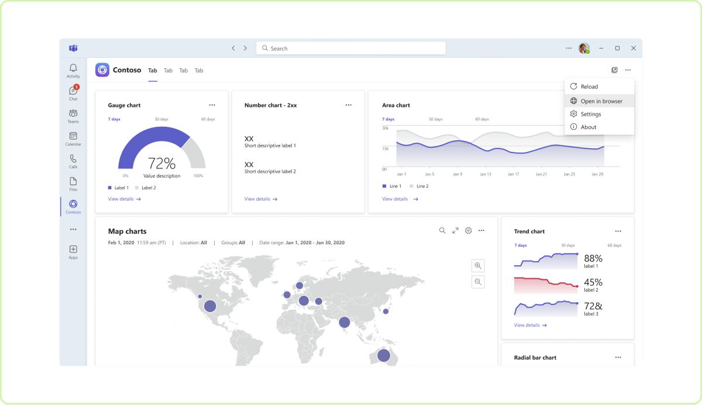Screen dimensions: 702x405
Task: Select 60 days on Area chart
Action: coord(482,119)
